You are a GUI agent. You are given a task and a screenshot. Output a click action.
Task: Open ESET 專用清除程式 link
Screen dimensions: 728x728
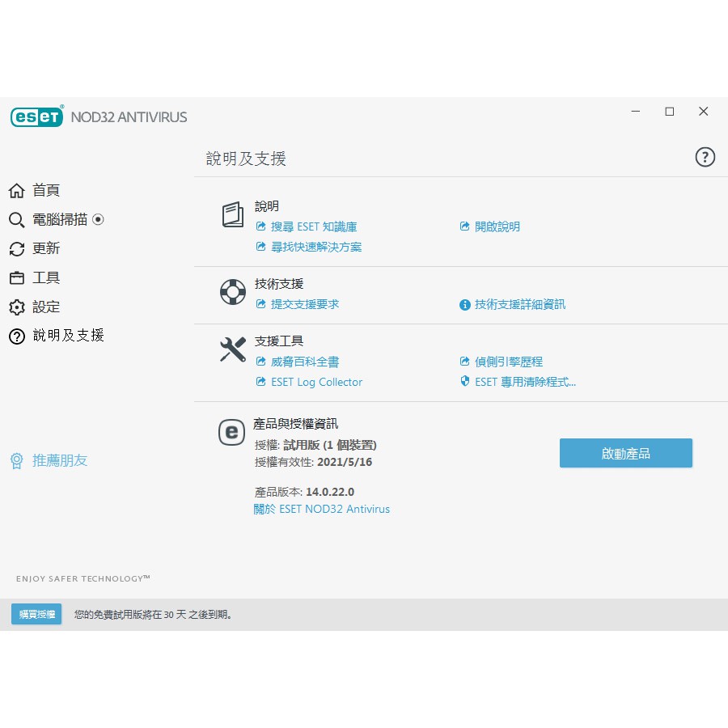525,382
